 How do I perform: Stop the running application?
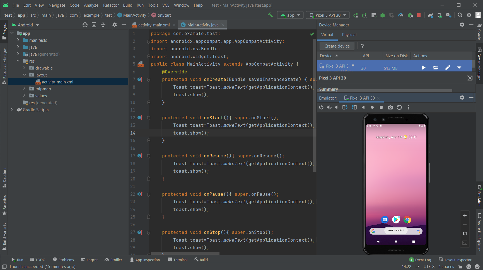click(x=419, y=15)
